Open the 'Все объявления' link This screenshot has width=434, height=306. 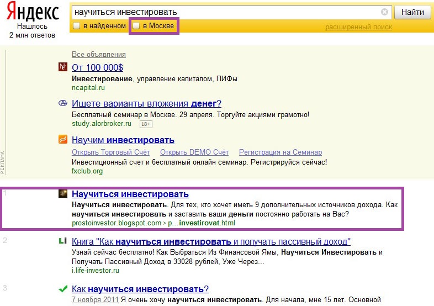99,54
